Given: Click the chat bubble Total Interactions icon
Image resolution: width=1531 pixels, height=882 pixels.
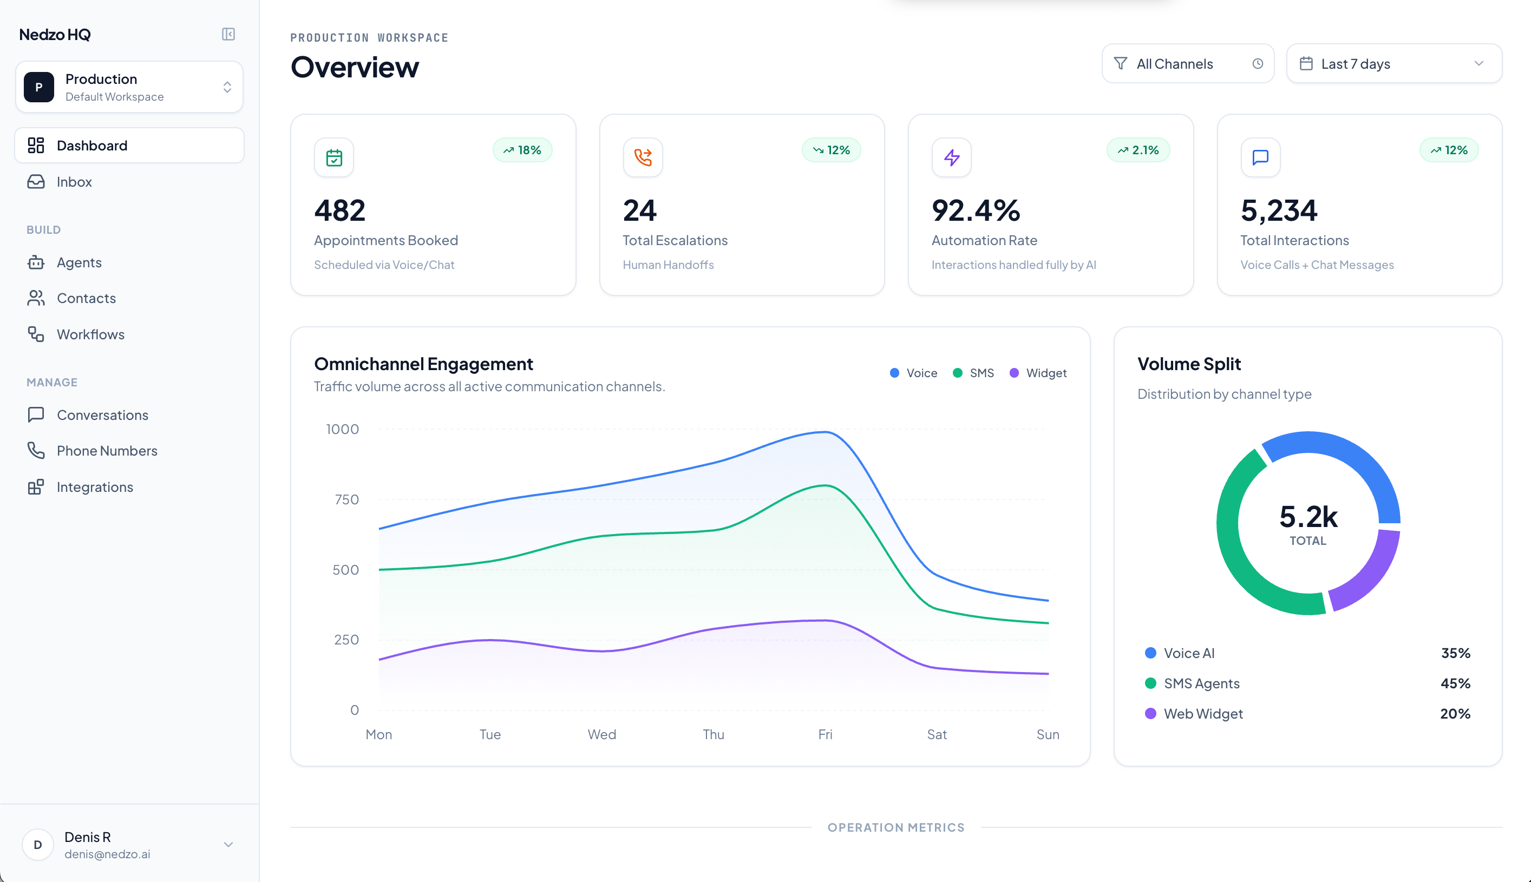Looking at the screenshot, I should click(x=1260, y=157).
